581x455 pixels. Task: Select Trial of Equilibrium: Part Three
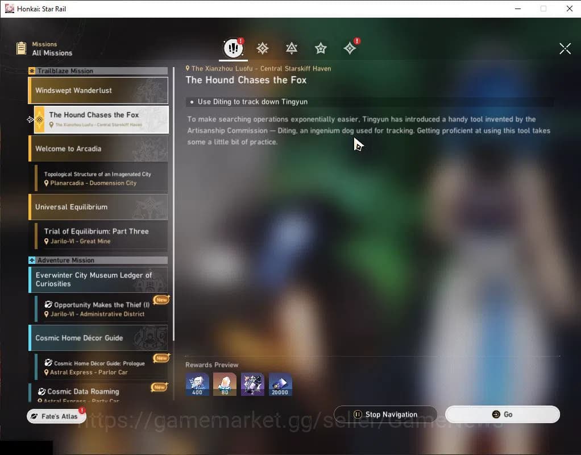click(x=101, y=236)
